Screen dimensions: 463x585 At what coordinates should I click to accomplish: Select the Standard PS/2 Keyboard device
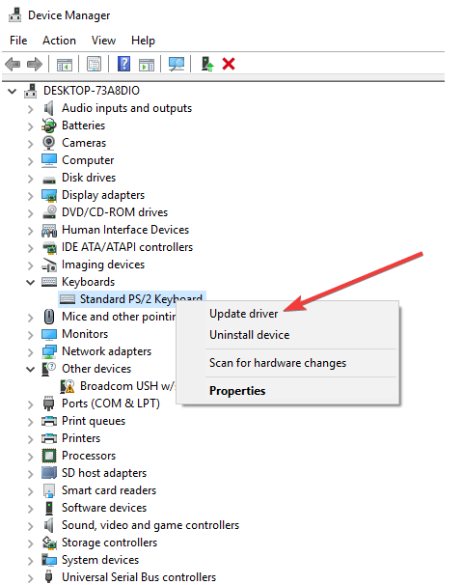(132, 299)
